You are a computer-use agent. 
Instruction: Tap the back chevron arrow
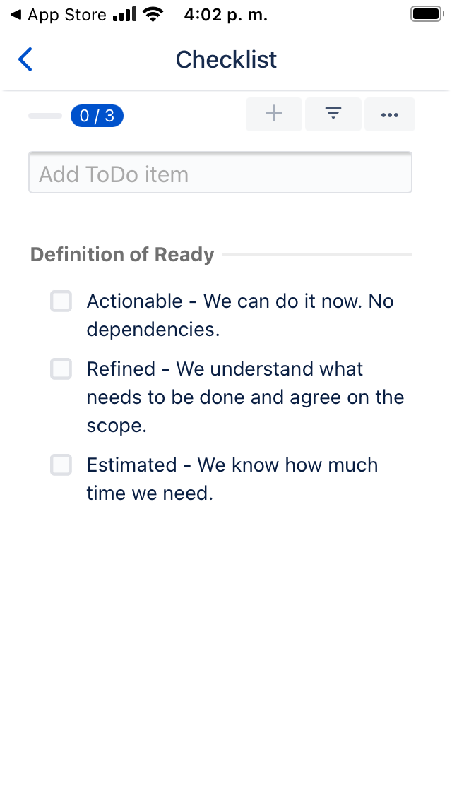pyautogui.click(x=25, y=60)
